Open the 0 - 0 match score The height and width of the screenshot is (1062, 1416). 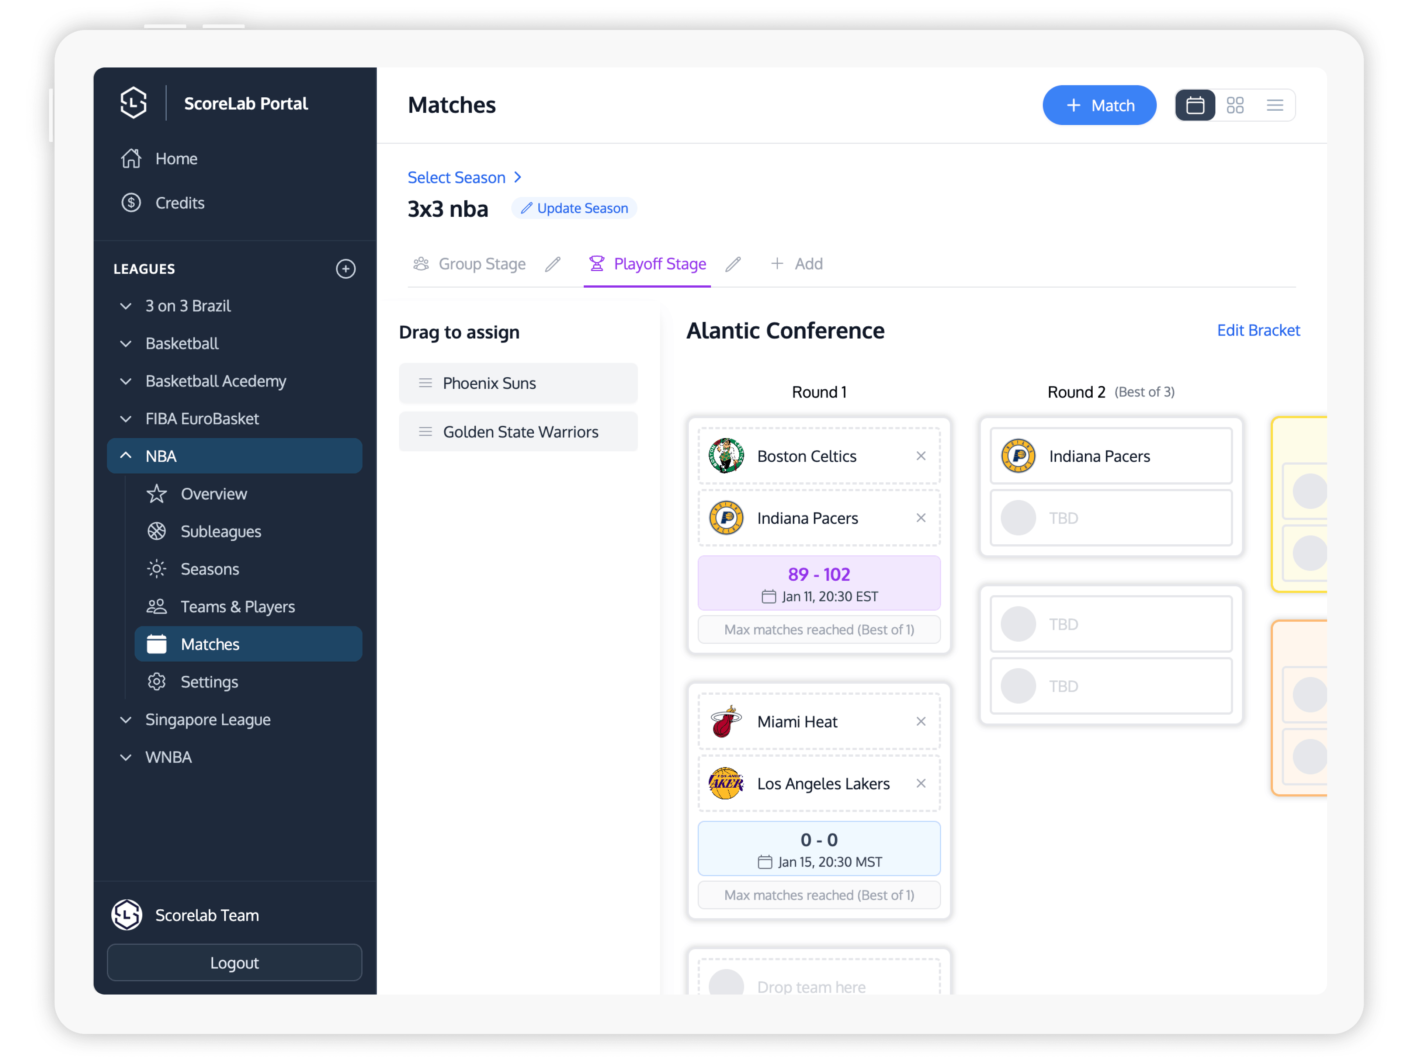pyautogui.click(x=819, y=850)
